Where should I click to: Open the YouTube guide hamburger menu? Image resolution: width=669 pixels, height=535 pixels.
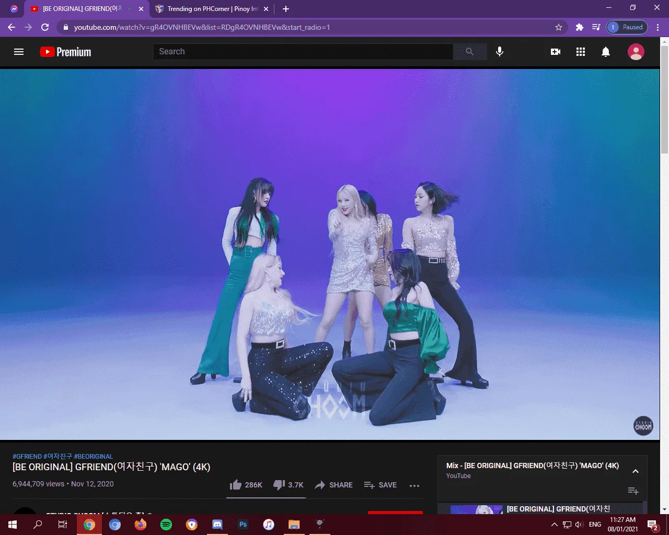tap(19, 52)
